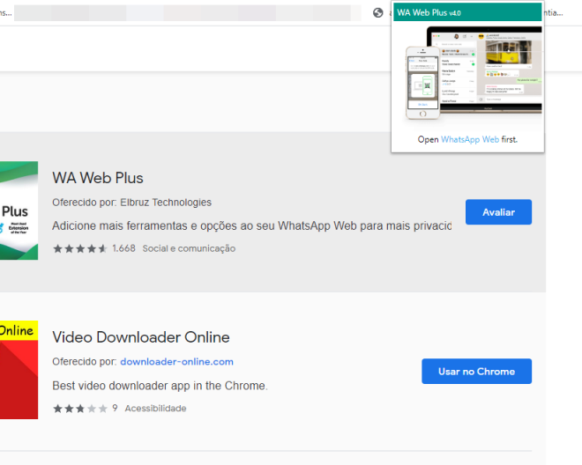The width and height of the screenshot is (582, 465).
Task: Click Usar no Chrome for Video Downloader Online
Action: [476, 371]
